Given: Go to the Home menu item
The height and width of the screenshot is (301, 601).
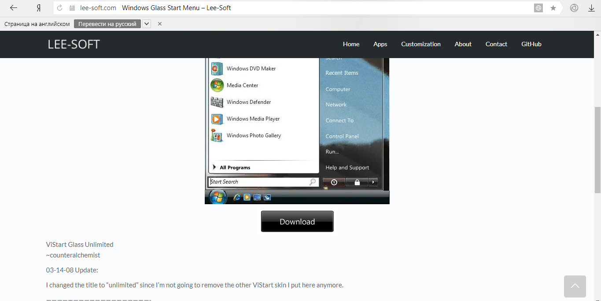Looking at the screenshot, I should pos(351,44).
